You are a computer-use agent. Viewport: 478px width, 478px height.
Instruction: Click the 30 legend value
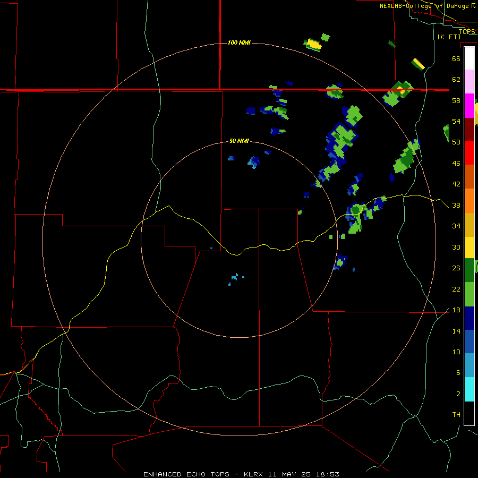456,247
